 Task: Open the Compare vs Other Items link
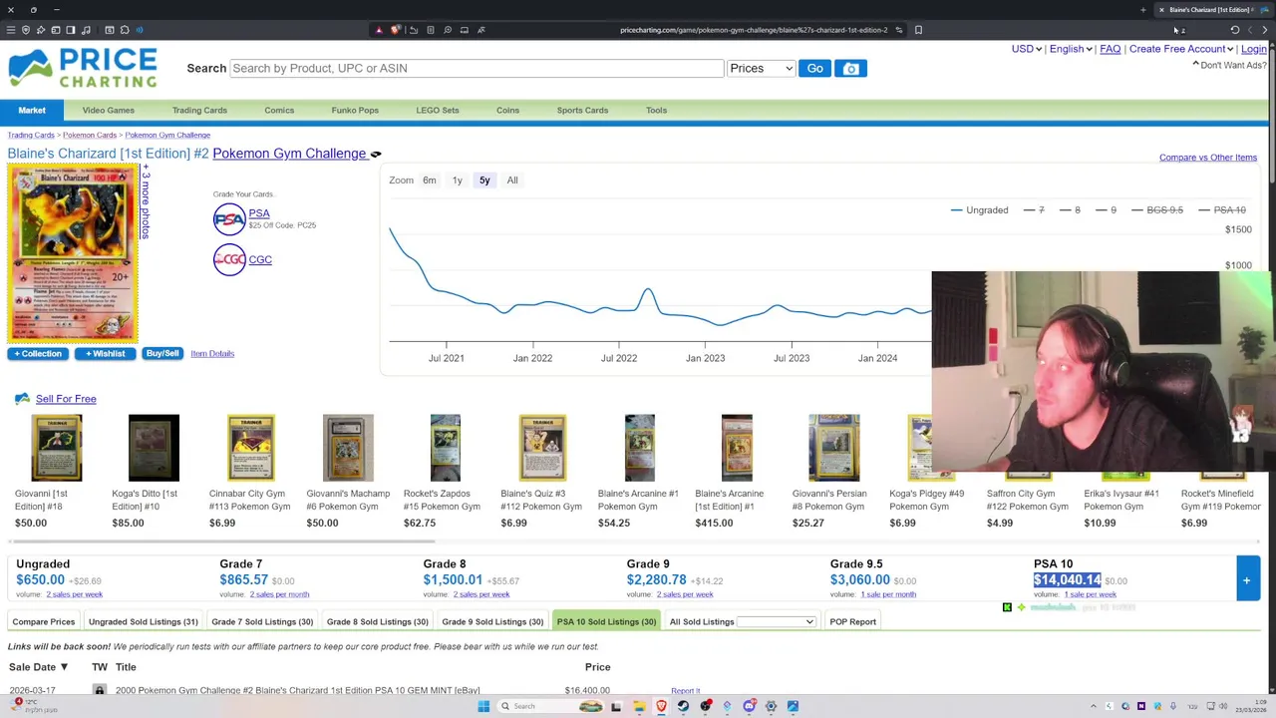[x=1207, y=158]
